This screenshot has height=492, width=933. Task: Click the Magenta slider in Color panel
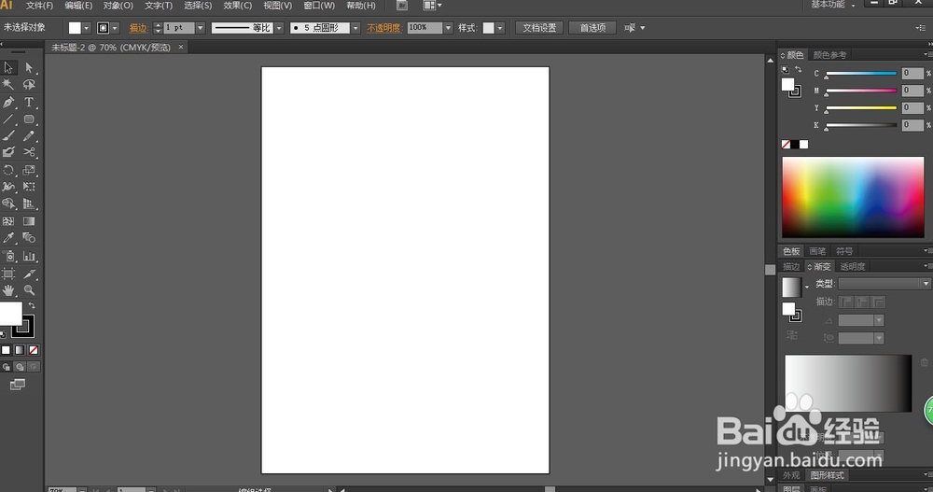861,91
